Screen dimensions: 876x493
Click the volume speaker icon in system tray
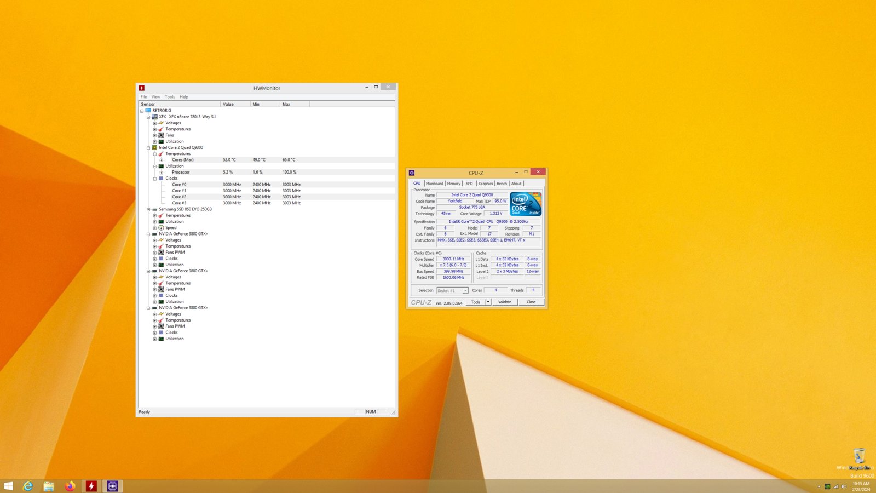coord(844,486)
